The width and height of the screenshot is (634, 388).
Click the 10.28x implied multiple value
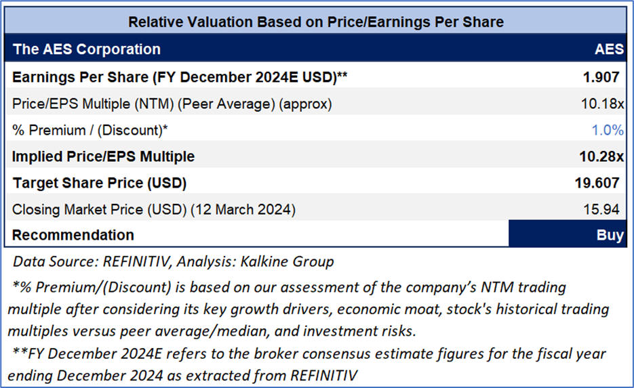click(600, 156)
